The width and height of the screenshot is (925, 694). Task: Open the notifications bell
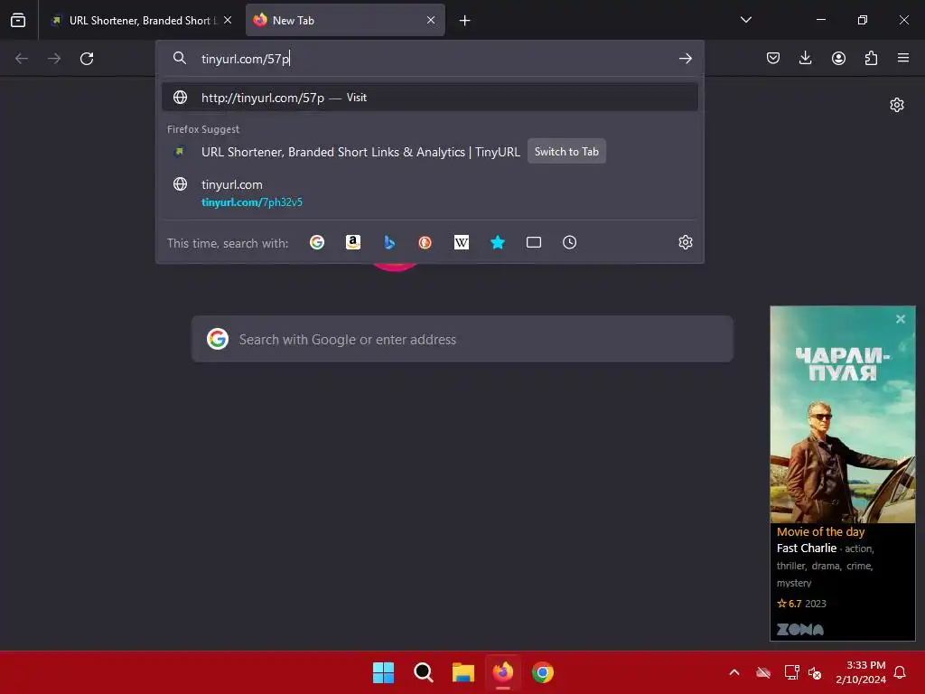coord(901,672)
